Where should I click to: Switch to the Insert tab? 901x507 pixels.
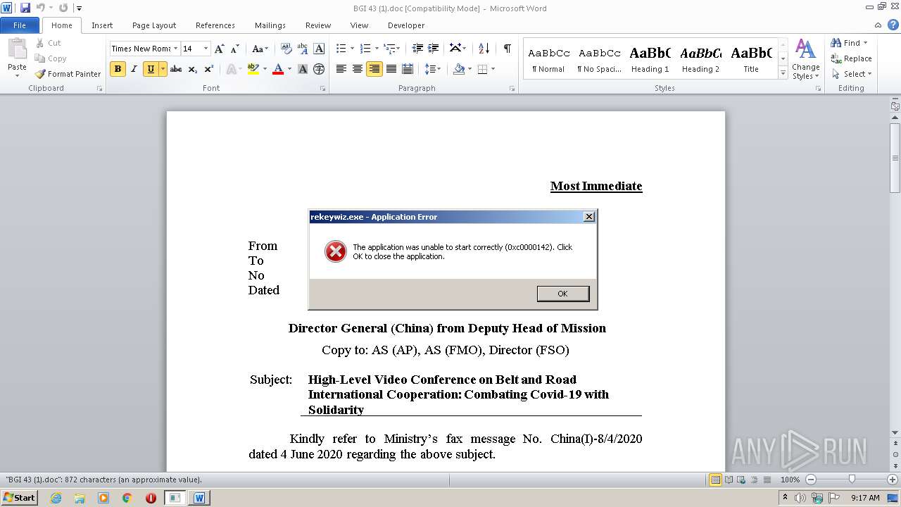click(102, 25)
